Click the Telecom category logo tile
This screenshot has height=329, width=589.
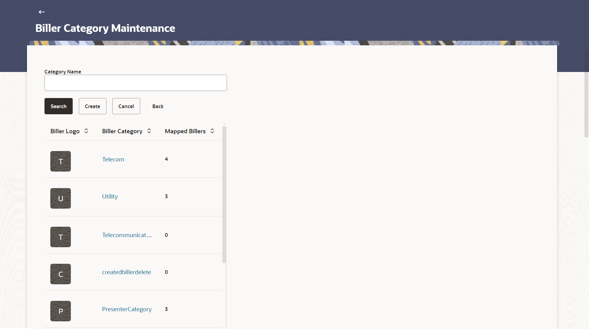(x=60, y=161)
